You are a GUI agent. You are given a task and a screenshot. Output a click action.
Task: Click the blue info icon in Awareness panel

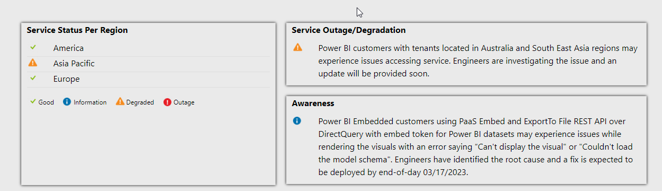tap(297, 121)
